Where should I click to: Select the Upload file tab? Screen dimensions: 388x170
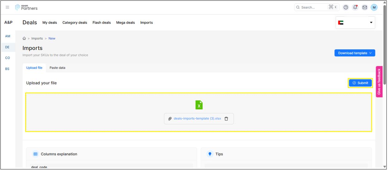click(34, 68)
